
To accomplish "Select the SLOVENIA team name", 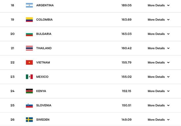I will click(44, 105).
